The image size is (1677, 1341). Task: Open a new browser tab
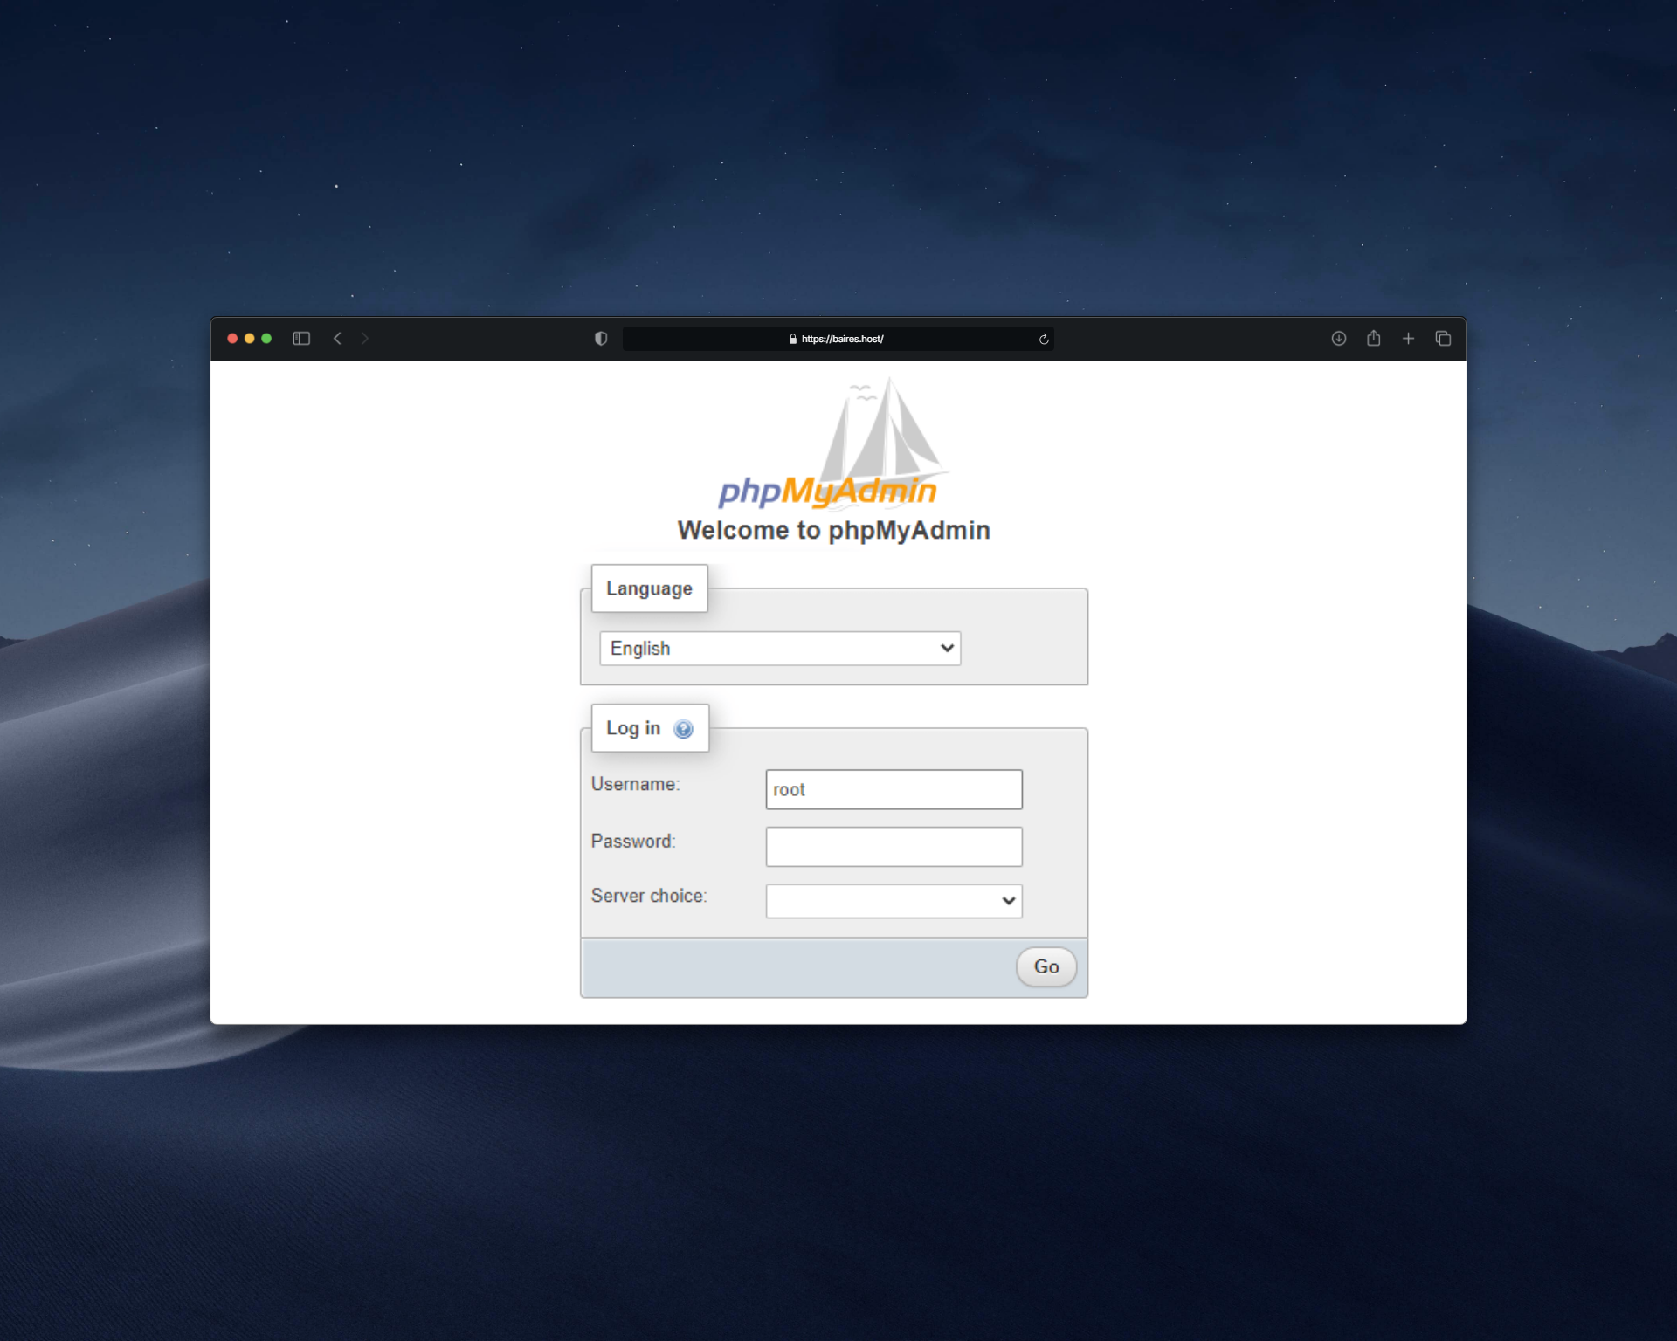pos(1408,339)
